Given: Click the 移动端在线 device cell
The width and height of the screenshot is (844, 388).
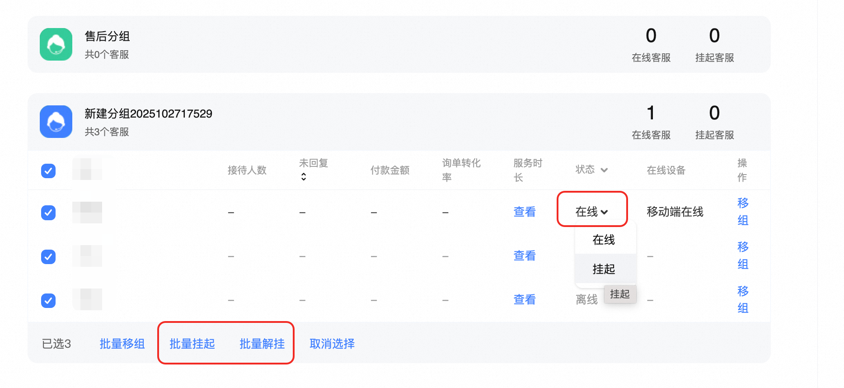Looking at the screenshot, I should click(675, 212).
